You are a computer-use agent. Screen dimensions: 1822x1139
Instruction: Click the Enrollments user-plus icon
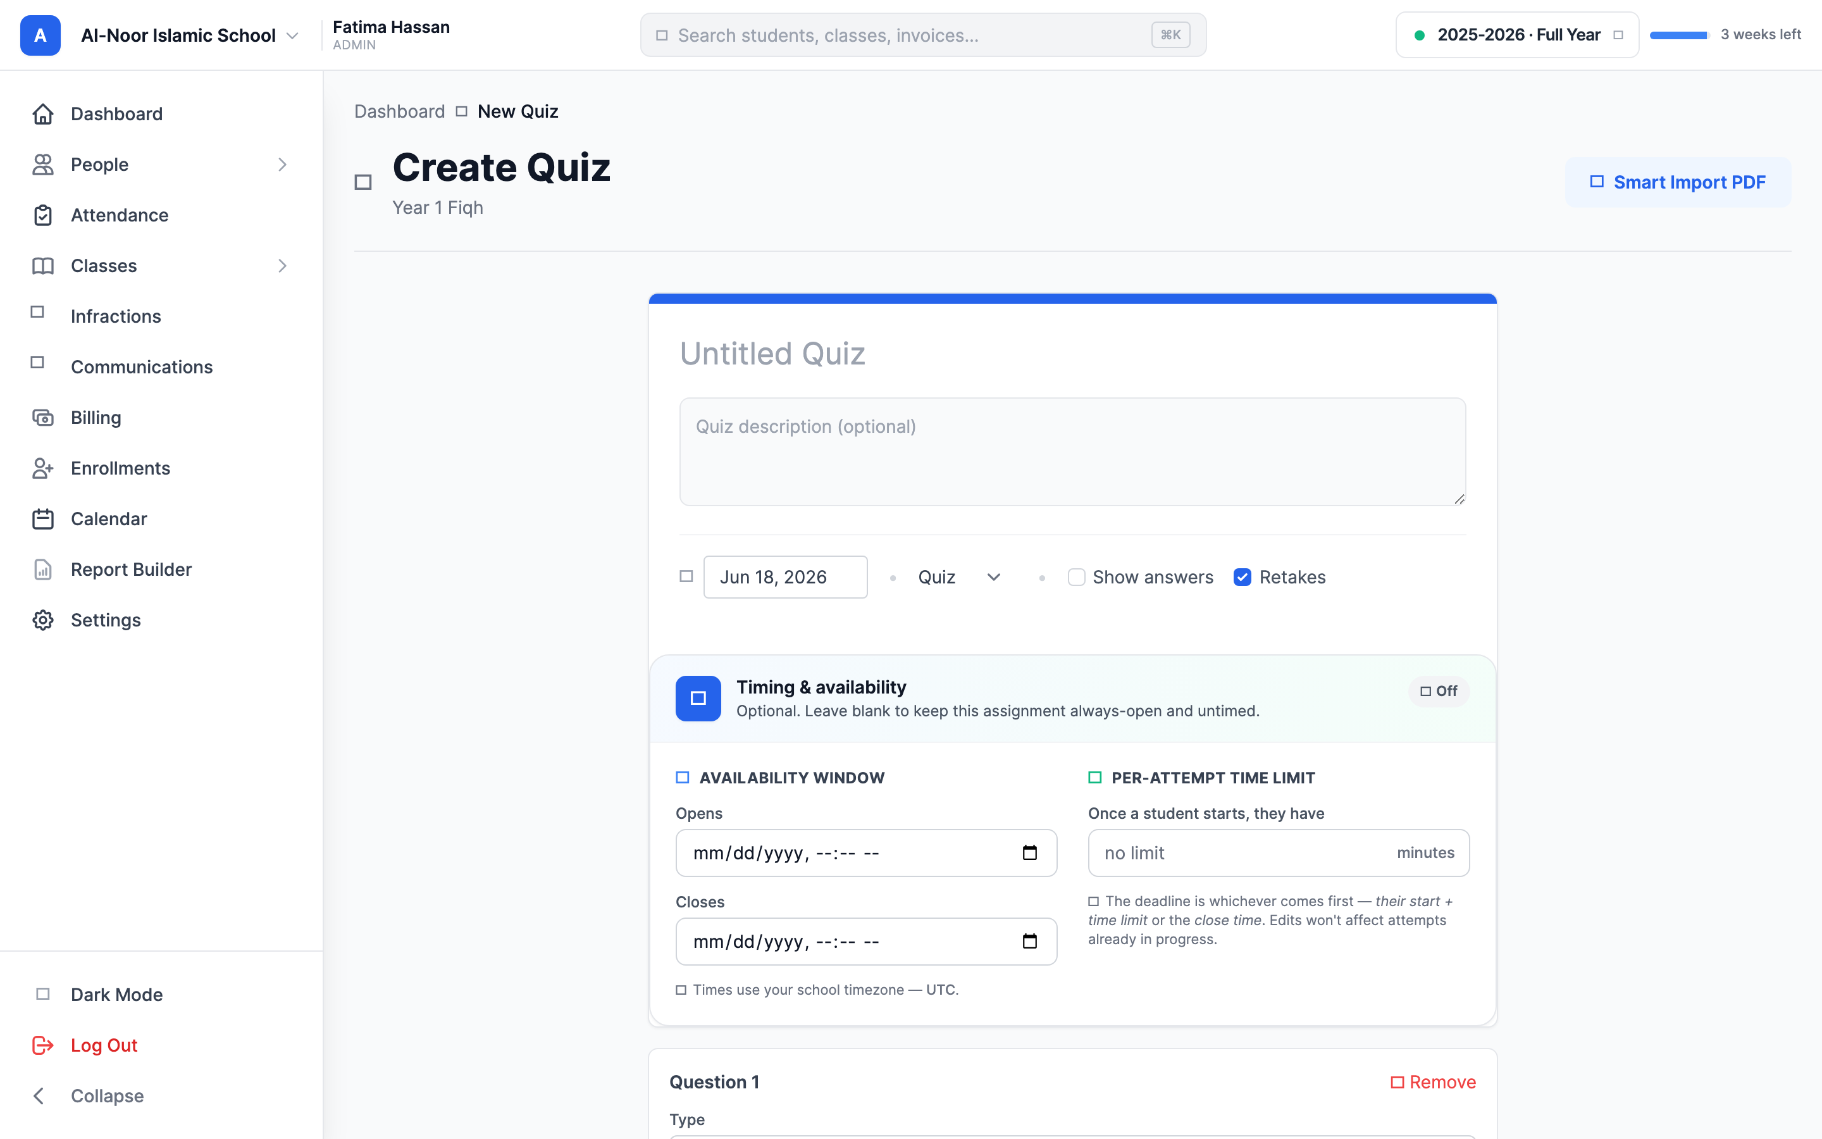pyautogui.click(x=43, y=468)
